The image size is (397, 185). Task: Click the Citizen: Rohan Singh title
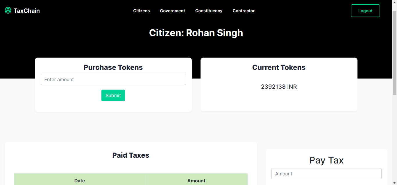pos(196,33)
